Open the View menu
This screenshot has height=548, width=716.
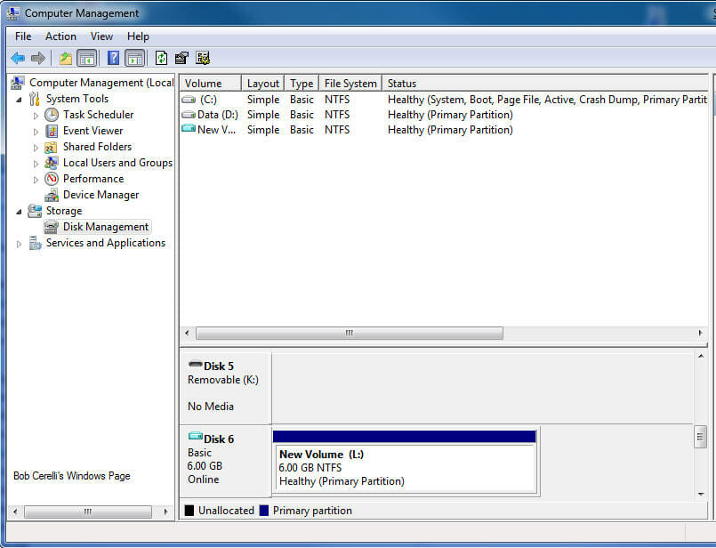click(101, 36)
